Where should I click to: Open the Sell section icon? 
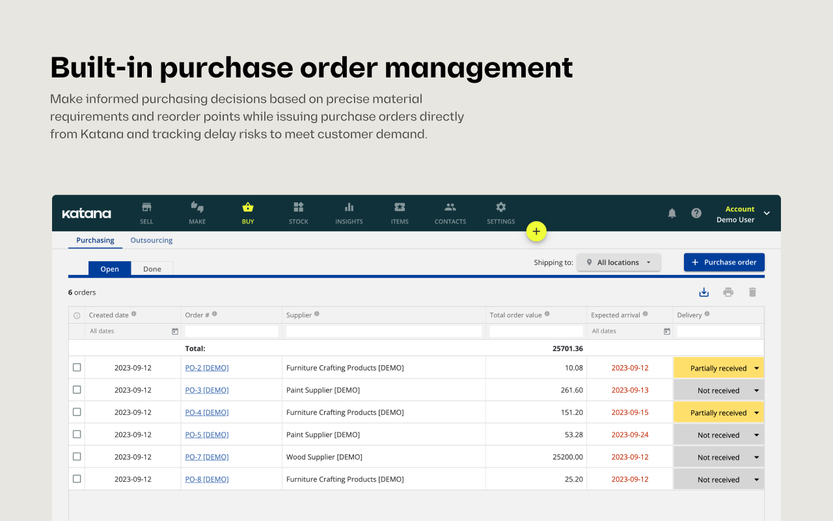tap(146, 207)
